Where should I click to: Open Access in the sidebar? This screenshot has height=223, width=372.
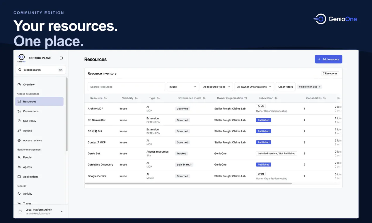(39, 131)
